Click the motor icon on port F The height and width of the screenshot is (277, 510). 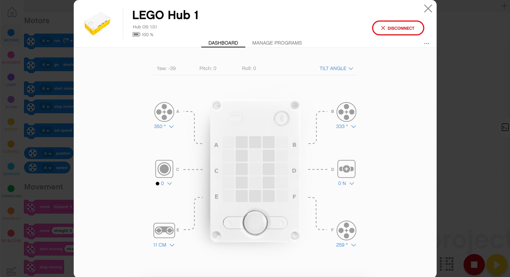tap(346, 230)
